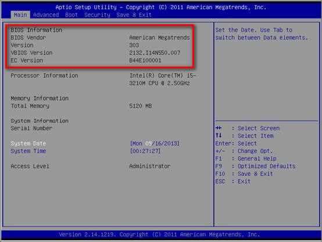
Task: Select the System Date label
Action: pyautogui.click(x=28, y=144)
